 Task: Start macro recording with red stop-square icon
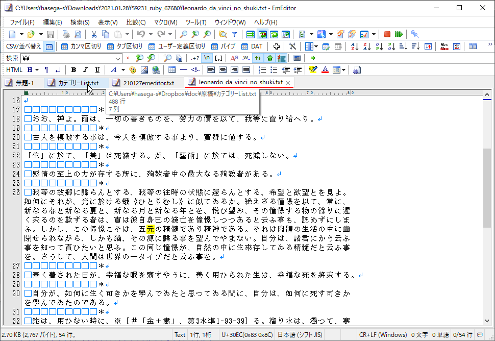point(387,34)
